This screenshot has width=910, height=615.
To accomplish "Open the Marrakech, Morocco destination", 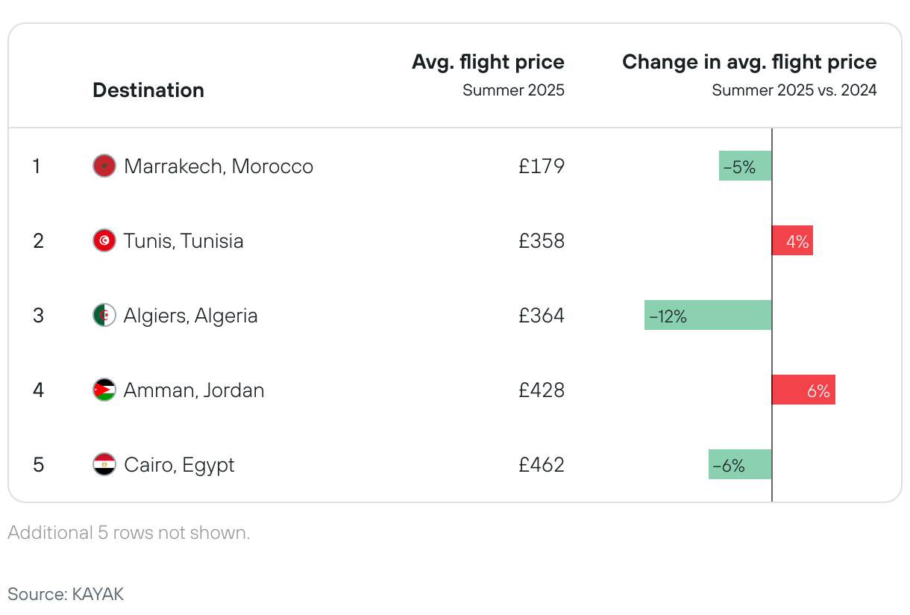I will pos(219,166).
